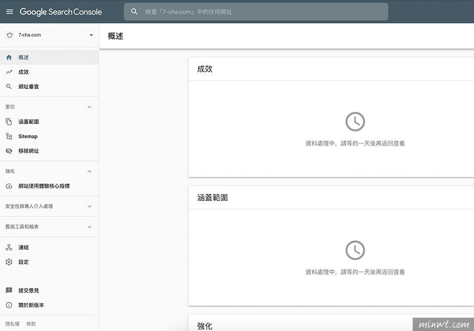Screen dimensions: 474x331
Task: Open 網站使用體驗核心指標 report
Action: pos(49,186)
